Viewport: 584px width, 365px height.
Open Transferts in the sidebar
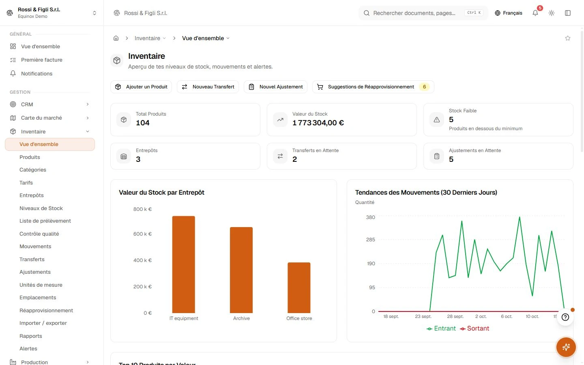coord(50,259)
